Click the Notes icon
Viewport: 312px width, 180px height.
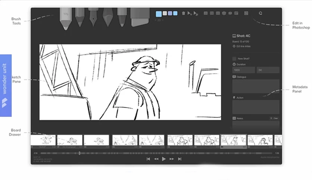click(x=234, y=118)
